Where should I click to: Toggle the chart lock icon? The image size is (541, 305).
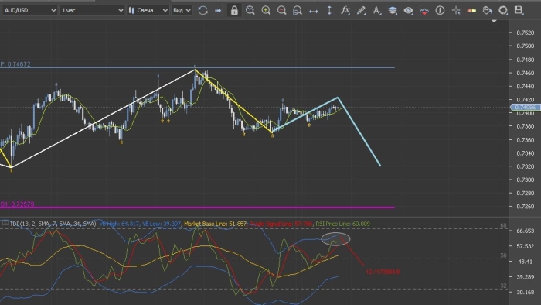[x=234, y=10]
